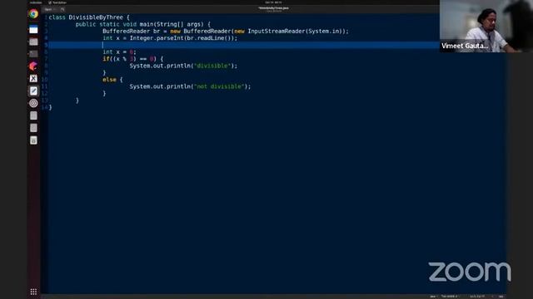Image resolution: width=533 pixels, height=299 pixels.
Task: Click the Open button in editor header
Action: [x=48, y=9]
